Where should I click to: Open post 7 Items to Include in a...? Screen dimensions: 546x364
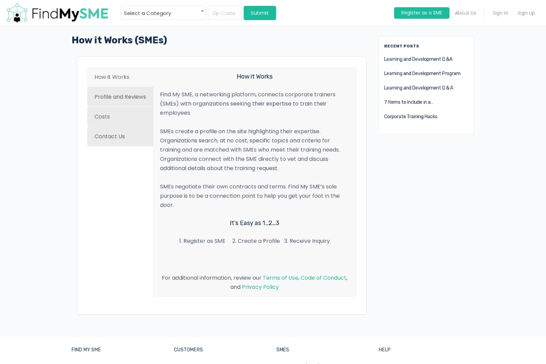[x=409, y=102]
